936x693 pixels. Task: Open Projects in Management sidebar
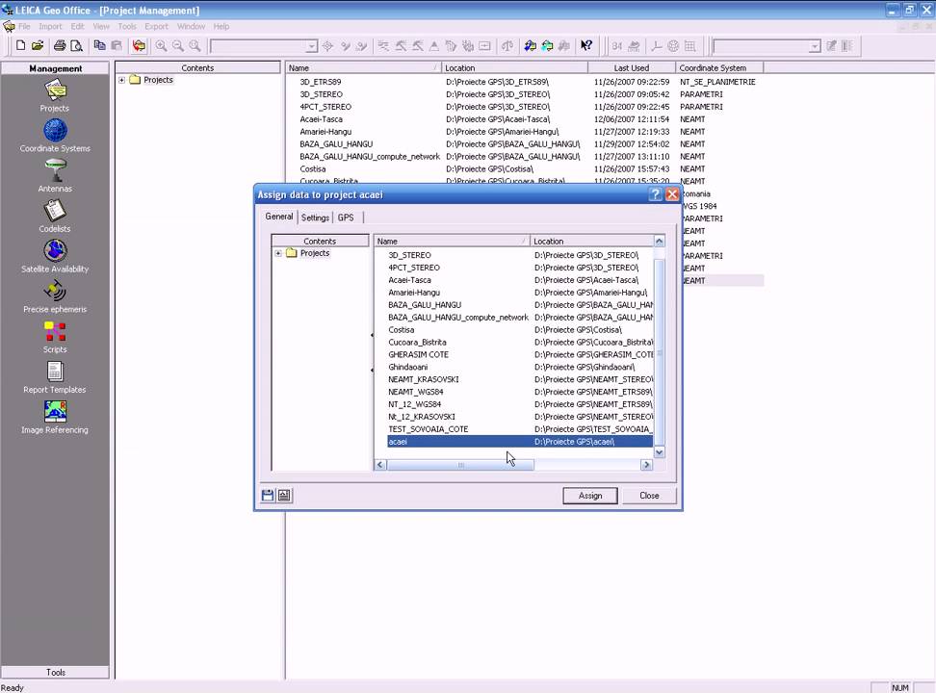(55, 96)
